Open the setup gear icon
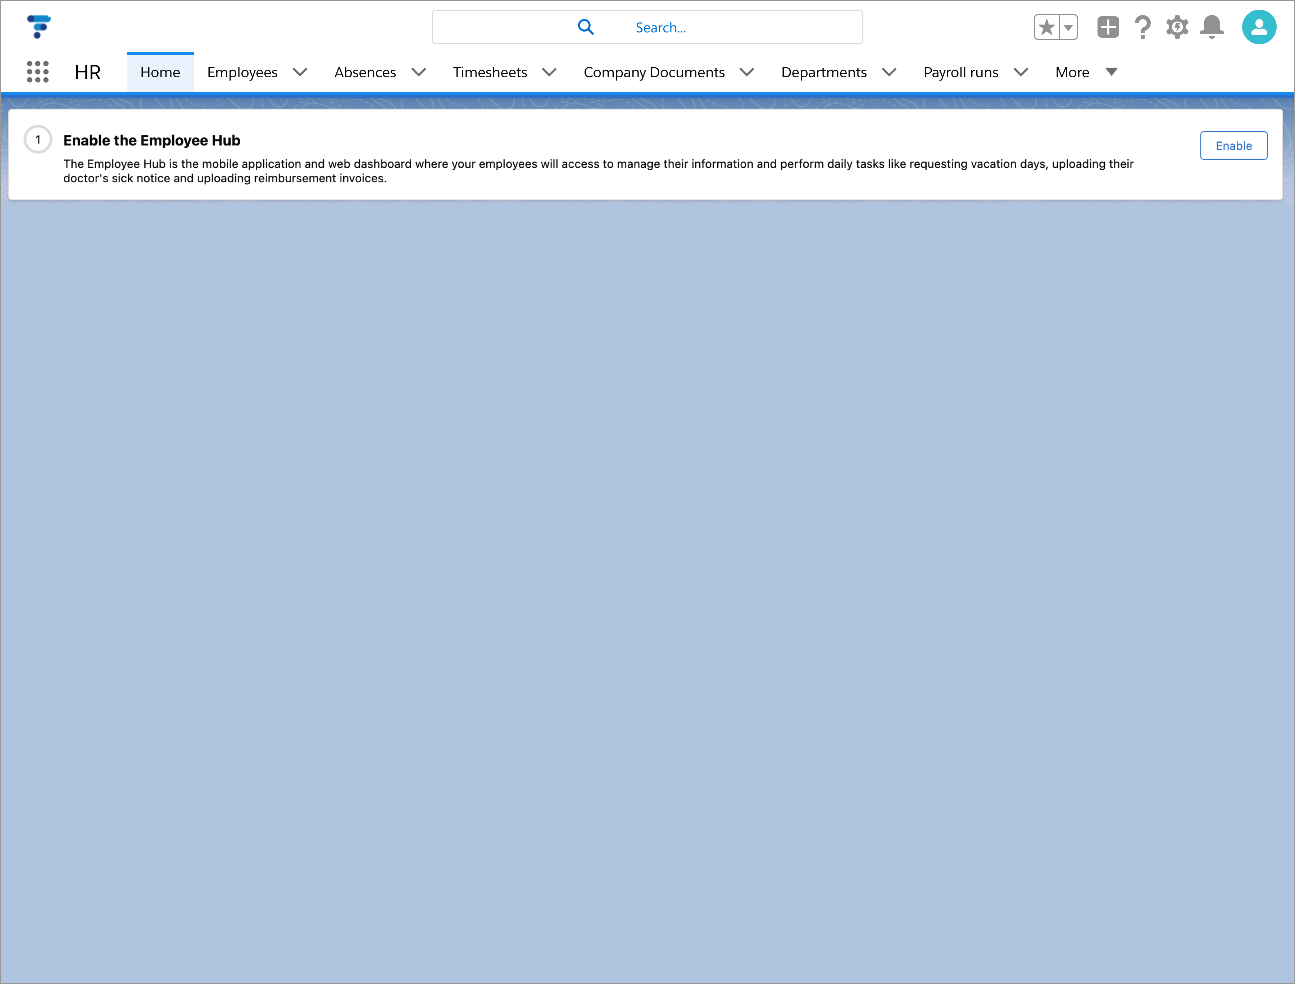 pyautogui.click(x=1177, y=27)
